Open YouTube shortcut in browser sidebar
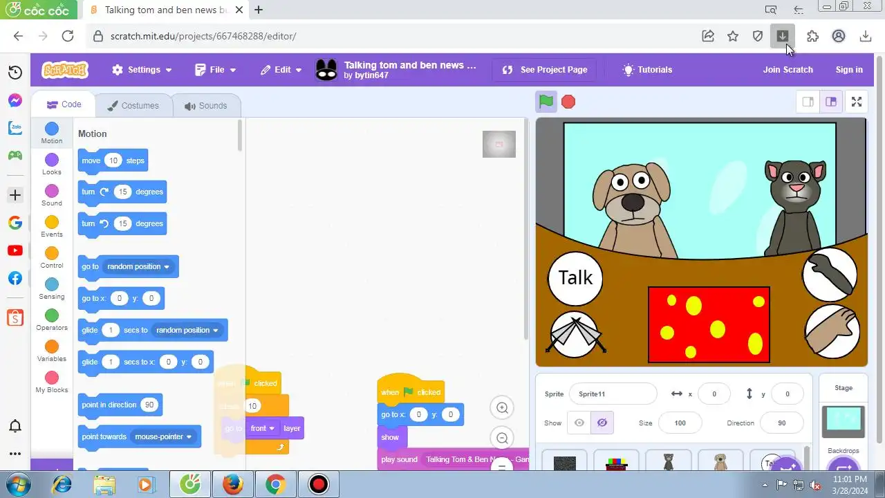Viewport: 885px width, 498px height. (15, 250)
